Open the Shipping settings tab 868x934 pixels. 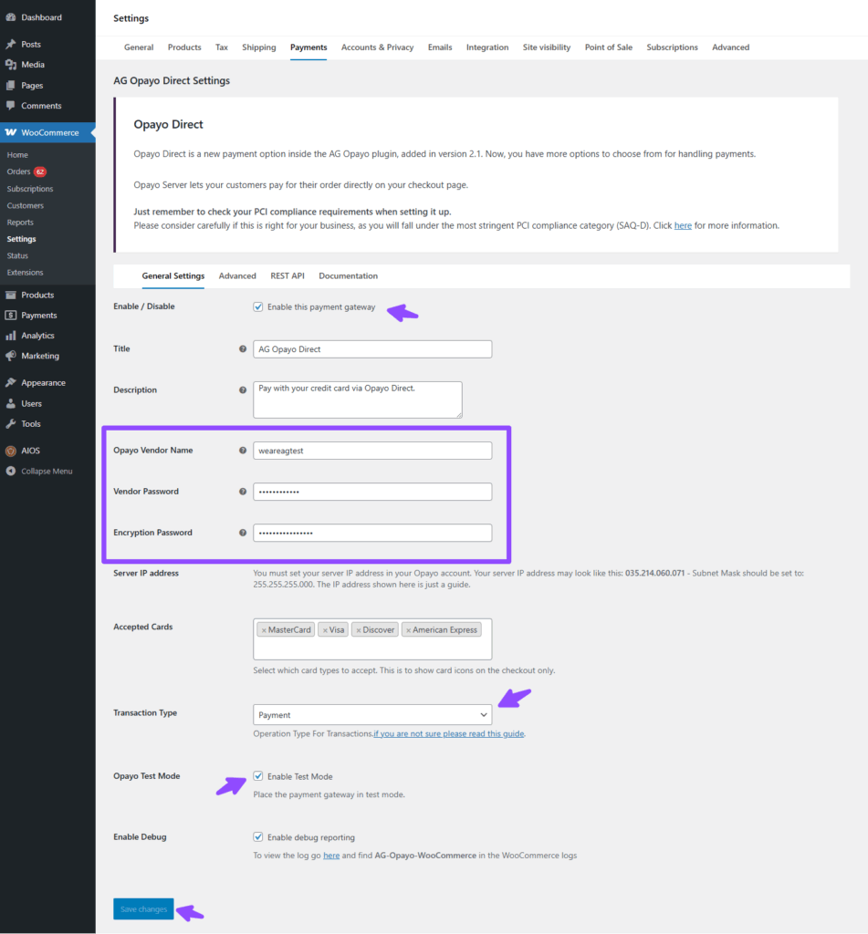pyautogui.click(x=258, y=47)
